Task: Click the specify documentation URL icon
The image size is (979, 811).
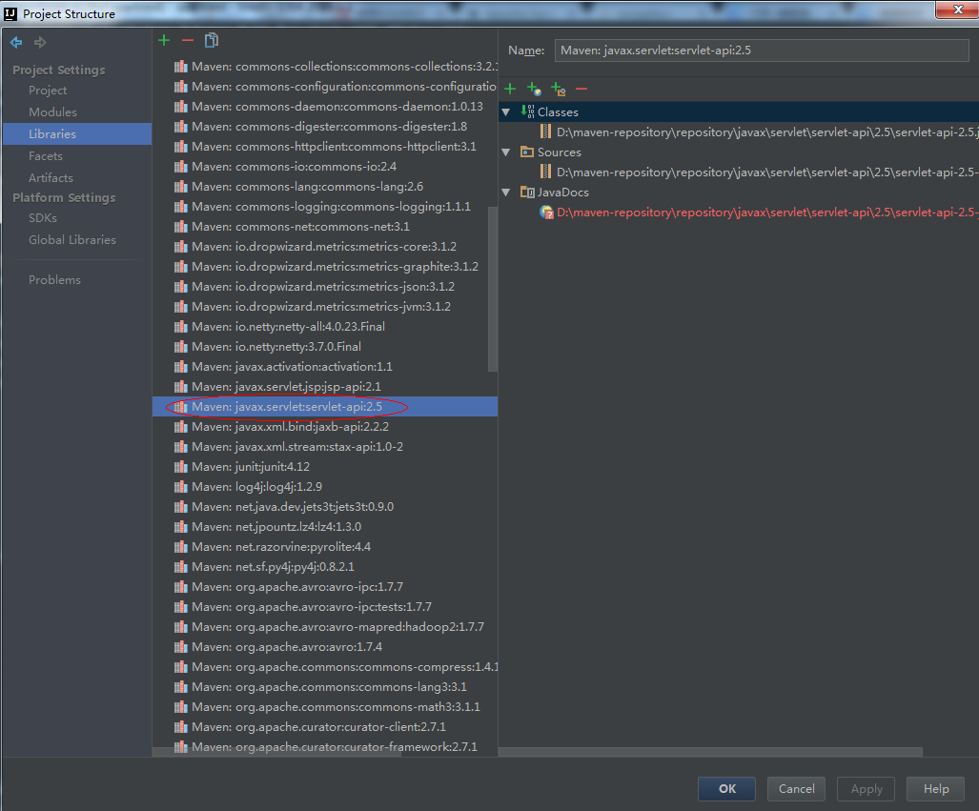Action: (534, 89)
